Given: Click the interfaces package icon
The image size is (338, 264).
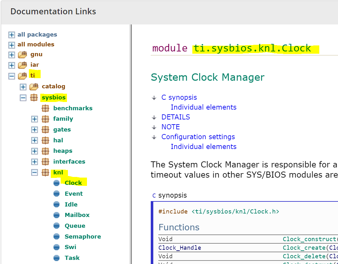Looking at the screenshot, I should (x=45, y=162).
